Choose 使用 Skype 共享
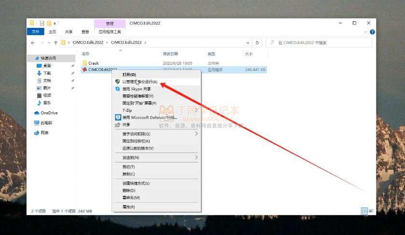 coord(156,89)
